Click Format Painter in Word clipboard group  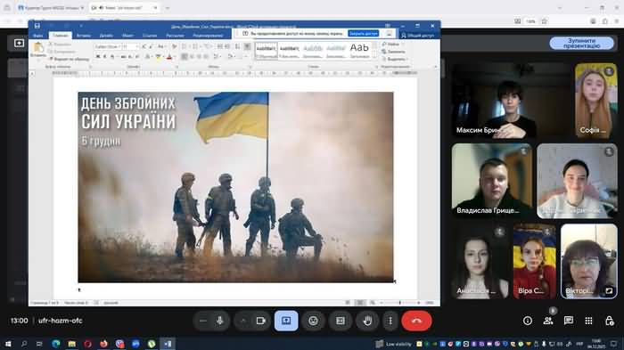pos(70,59)
